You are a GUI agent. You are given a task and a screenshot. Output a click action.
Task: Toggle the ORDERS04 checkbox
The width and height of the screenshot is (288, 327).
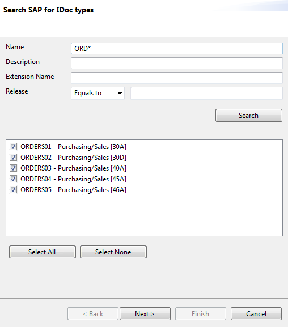[x=13, y=179]
